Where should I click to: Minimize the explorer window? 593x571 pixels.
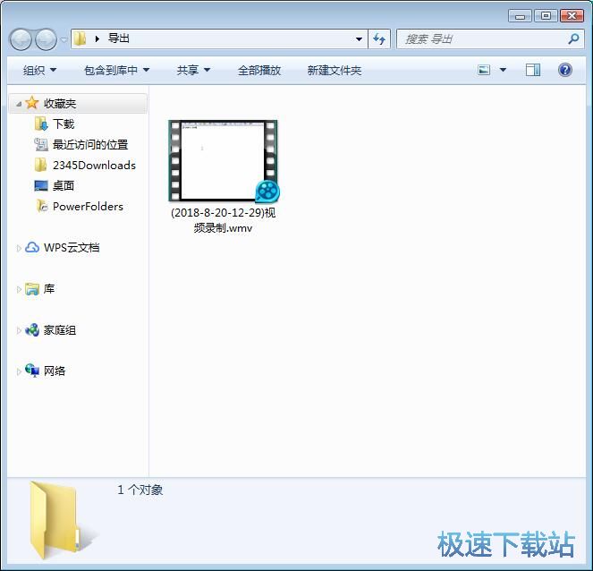pos(520,16)
